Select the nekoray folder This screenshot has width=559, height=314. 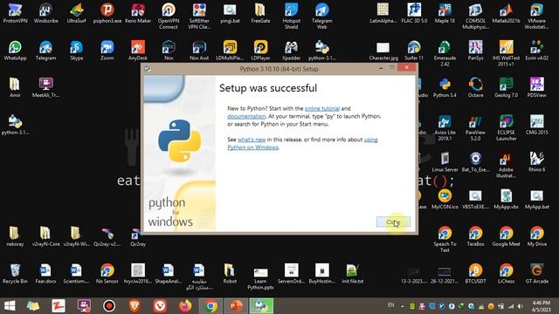coord(15,236)
